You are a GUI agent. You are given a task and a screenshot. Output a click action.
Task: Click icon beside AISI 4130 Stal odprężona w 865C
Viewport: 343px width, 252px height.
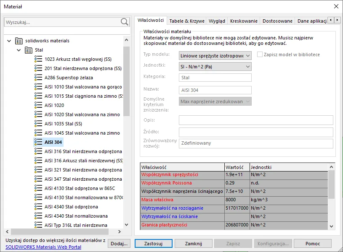(x=38, y=188)
